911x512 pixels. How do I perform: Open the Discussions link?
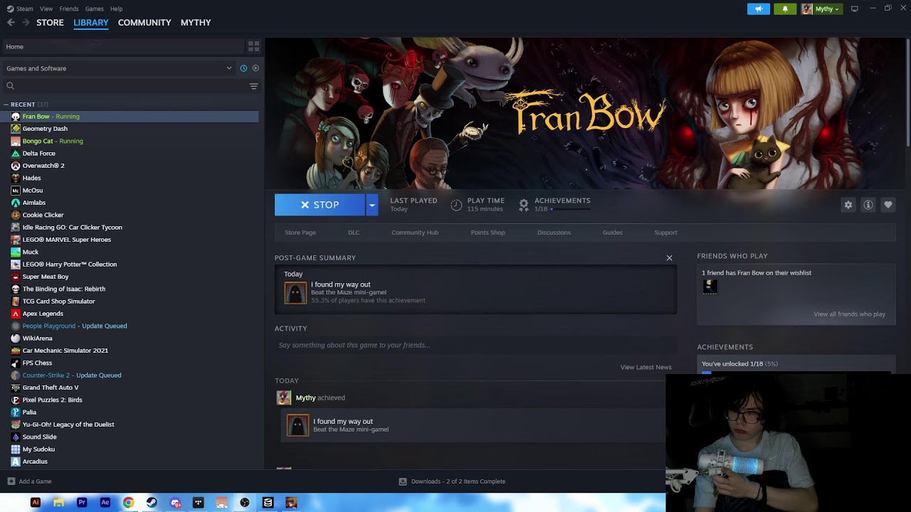click(x=554, y=233)
